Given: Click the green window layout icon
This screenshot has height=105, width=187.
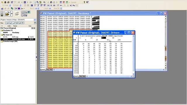Looking at the screenshot, I should pyautogui.click(x=67, y=2).
